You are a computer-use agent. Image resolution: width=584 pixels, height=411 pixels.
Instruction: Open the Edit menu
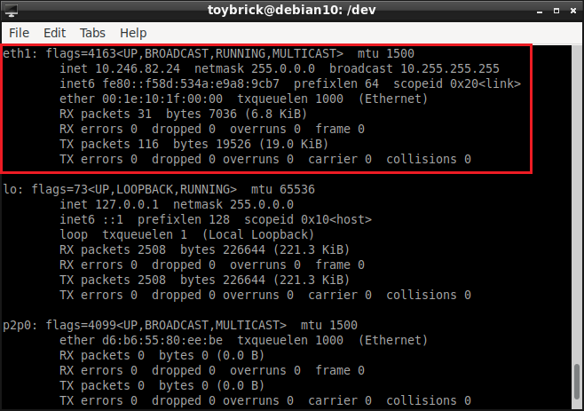pyautogui.click(x=54, y=33)
